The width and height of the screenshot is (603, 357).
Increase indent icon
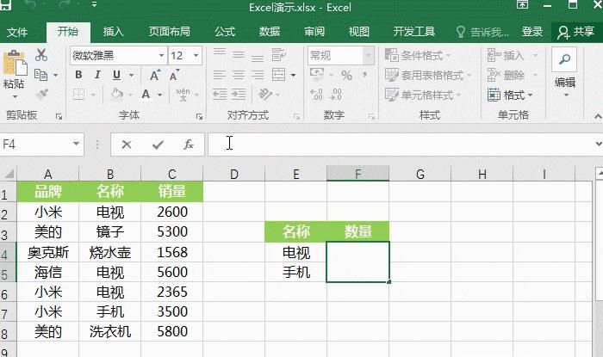click(239, 95)
